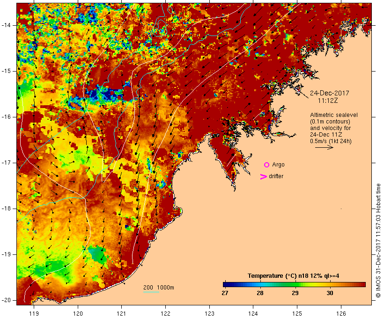The width and height of the screenshot is (384, 318).
Task: Click the 'and velocity for' text line
Action: (x=330, y=128)
